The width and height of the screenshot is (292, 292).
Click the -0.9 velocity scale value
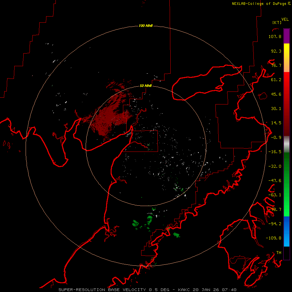pyautogui.click(x=276, y=138)
